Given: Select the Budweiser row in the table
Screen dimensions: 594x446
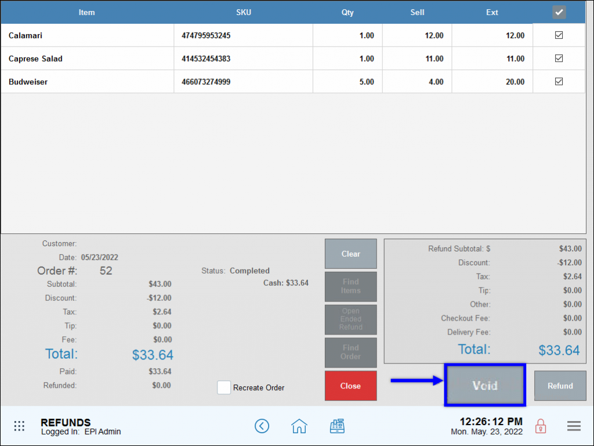Looking at the screenshot, I should pos(87,82).
